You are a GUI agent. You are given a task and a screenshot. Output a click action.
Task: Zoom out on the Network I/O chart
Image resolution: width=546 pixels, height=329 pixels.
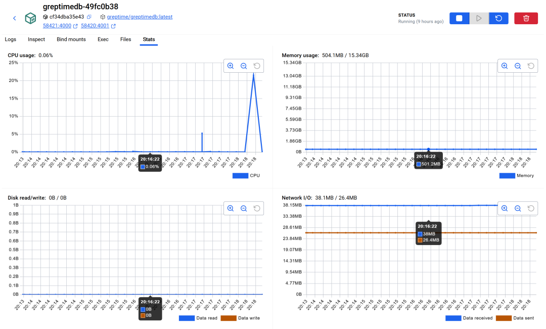click(518, 208)
